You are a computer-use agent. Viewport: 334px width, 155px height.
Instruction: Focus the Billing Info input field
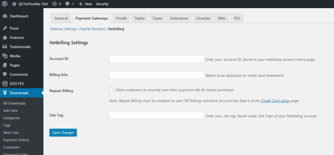pos(157,75)
